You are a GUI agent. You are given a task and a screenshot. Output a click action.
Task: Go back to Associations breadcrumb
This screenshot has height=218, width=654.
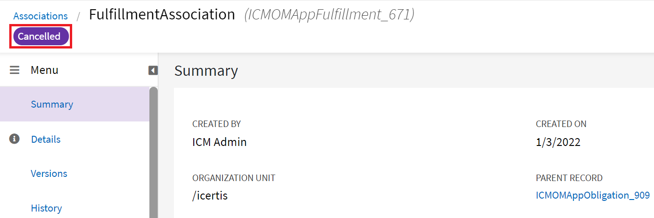coord(40,16)
